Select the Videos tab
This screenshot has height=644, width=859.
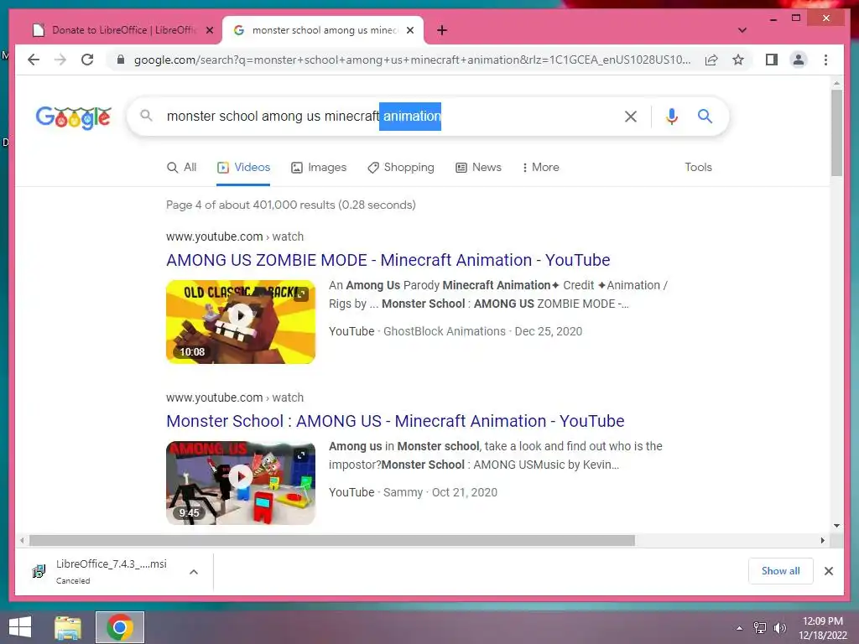click(x=243, y=168)
